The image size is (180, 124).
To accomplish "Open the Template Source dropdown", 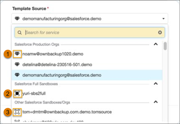I will [90, 19].
